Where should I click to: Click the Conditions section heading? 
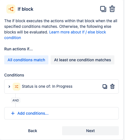point(14,75)
